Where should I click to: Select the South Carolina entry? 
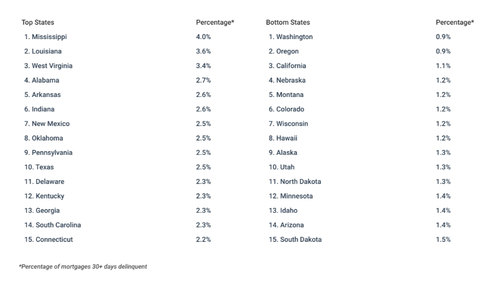click(x=52, y=225)
